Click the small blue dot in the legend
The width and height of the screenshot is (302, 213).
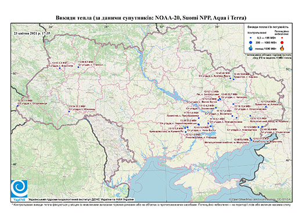[251, 38]
